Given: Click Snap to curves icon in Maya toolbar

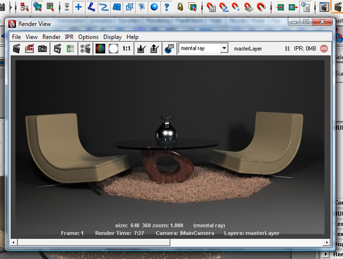Looking at the screenshot, I should 91,7.
